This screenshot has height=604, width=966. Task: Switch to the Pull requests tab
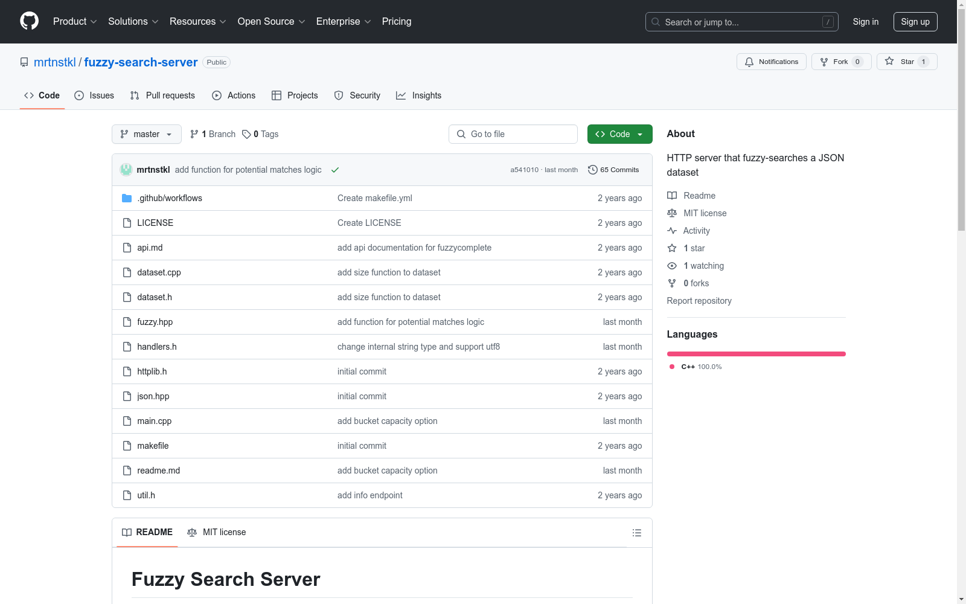pos(162,95)
